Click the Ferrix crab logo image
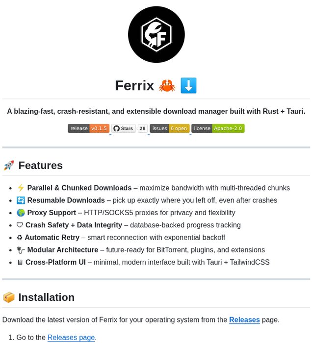The width and height of the screenshot is (312, 343). coord(156,35)
